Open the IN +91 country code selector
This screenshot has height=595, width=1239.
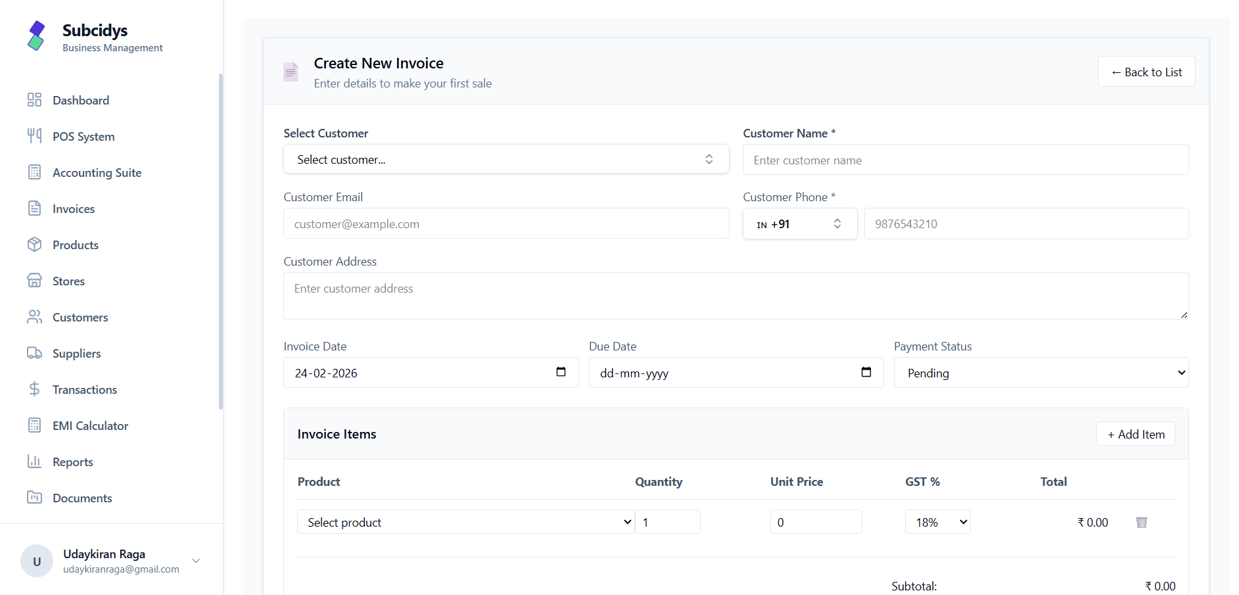(800, 224)
